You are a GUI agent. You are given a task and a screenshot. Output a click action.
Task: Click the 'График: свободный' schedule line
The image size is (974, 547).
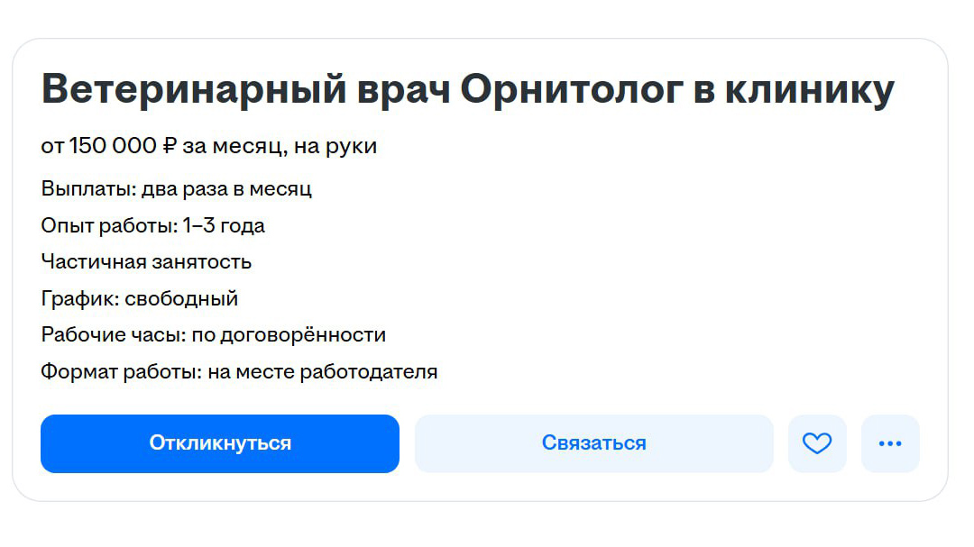click(140, 298)
